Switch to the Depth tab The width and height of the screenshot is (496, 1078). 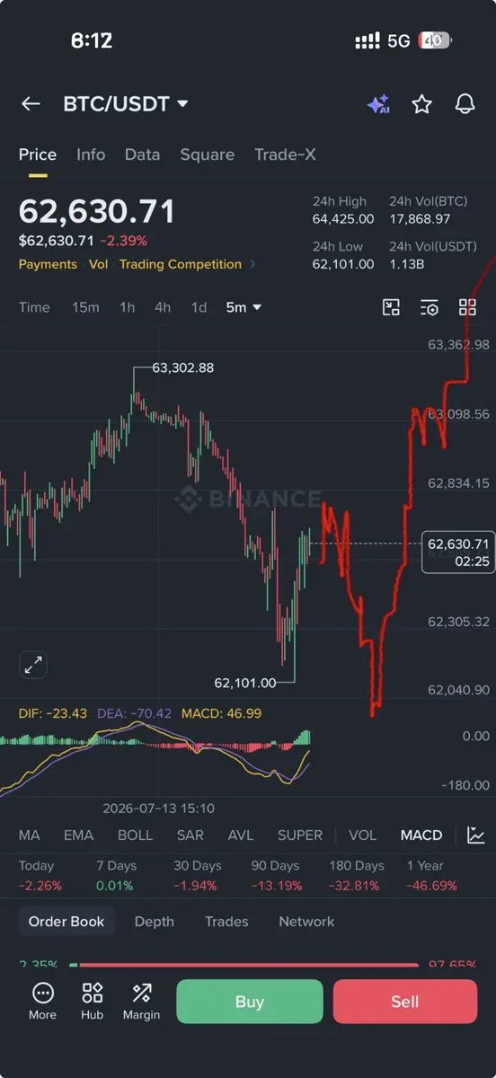pyautogui.click(x=155, y=922)
